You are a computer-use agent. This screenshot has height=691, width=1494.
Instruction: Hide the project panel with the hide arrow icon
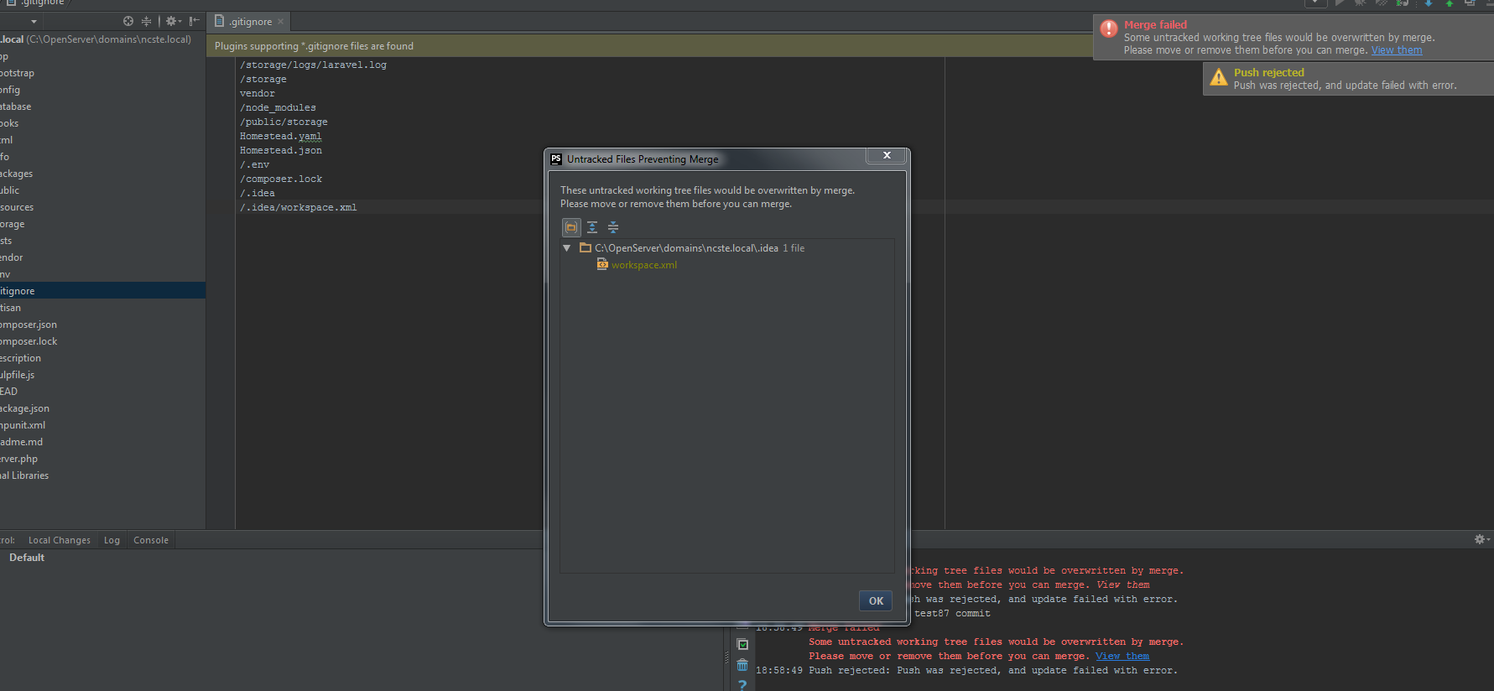click(x=194, y=21)
